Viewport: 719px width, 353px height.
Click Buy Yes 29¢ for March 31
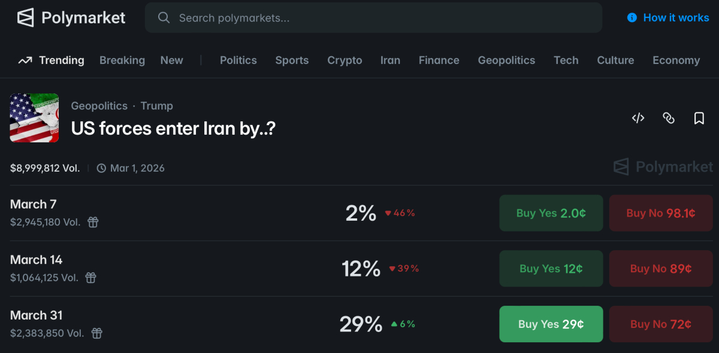(x=551, y=324)
